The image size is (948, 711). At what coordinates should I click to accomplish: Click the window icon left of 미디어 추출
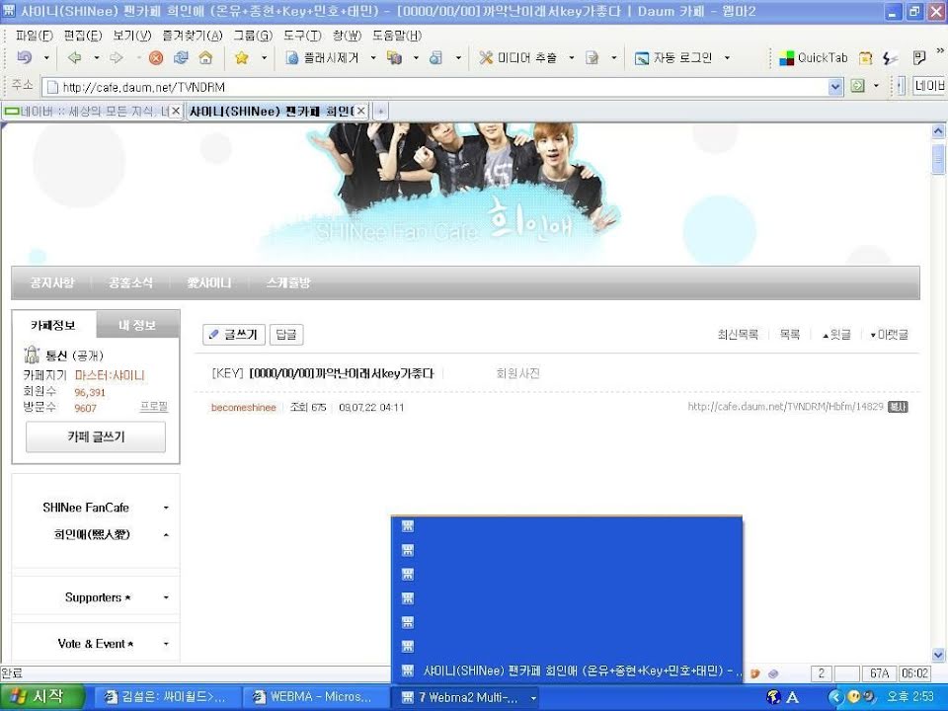(x=435, y=57)
